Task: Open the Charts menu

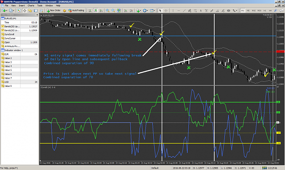Action: [31, 5]
